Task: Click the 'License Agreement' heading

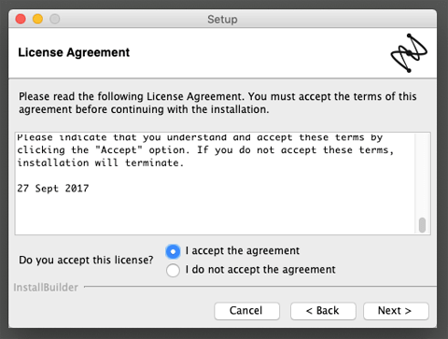Action: tap(74, 52)
